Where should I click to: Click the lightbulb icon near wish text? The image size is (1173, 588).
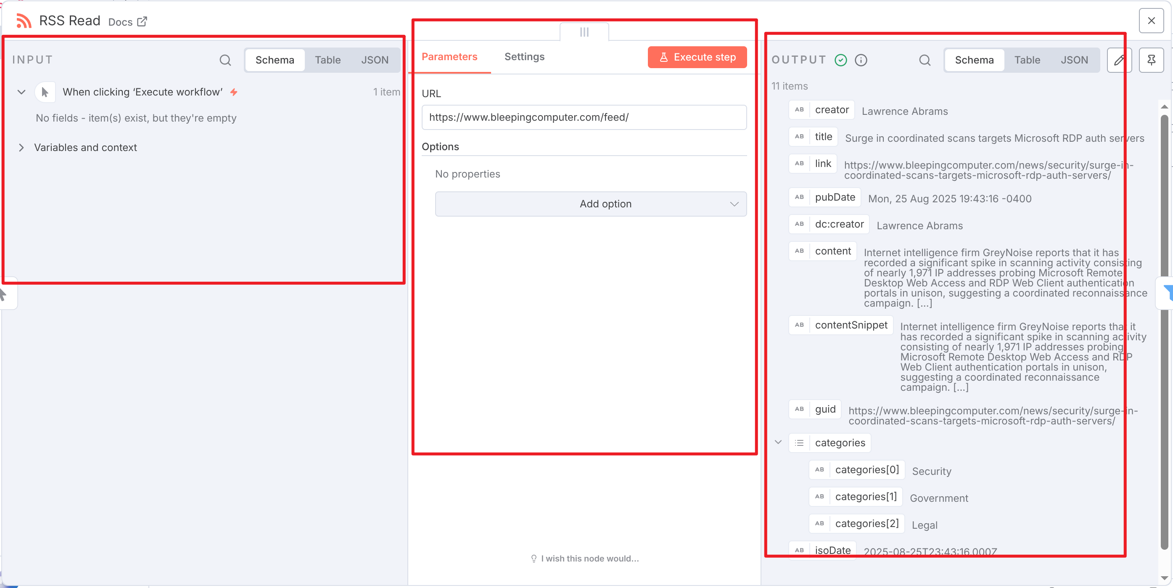coord(534,559)
